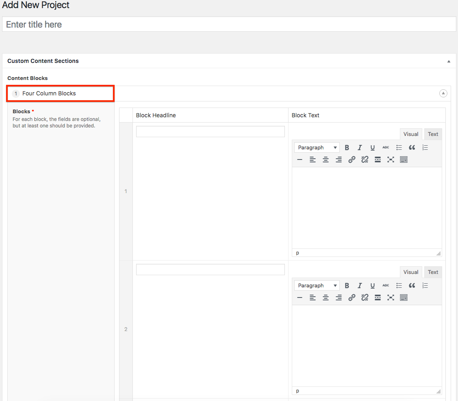Open Paragraph format dropdown in first block
Screen dimensions: 458x401
317,148
